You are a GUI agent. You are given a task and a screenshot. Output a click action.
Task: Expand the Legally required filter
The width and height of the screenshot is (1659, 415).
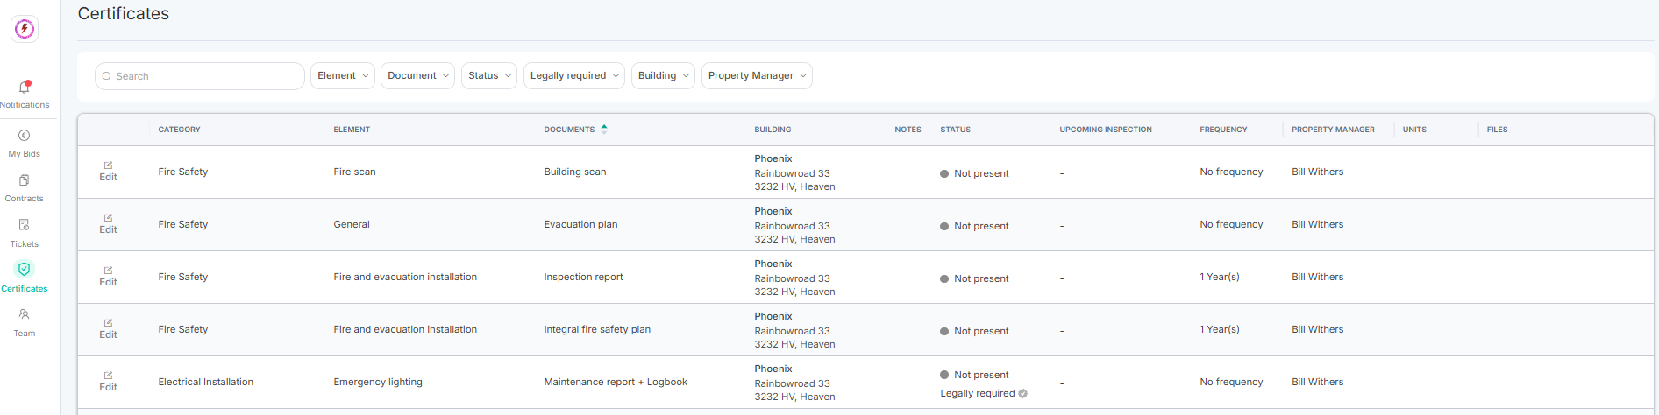pyautogui.click(x=574, y=75)
